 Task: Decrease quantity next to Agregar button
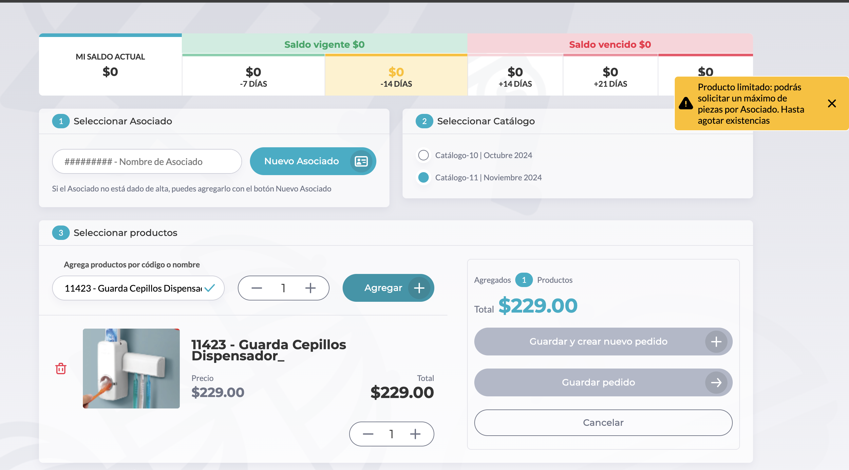pyautogui.click(x=256, y=288)
